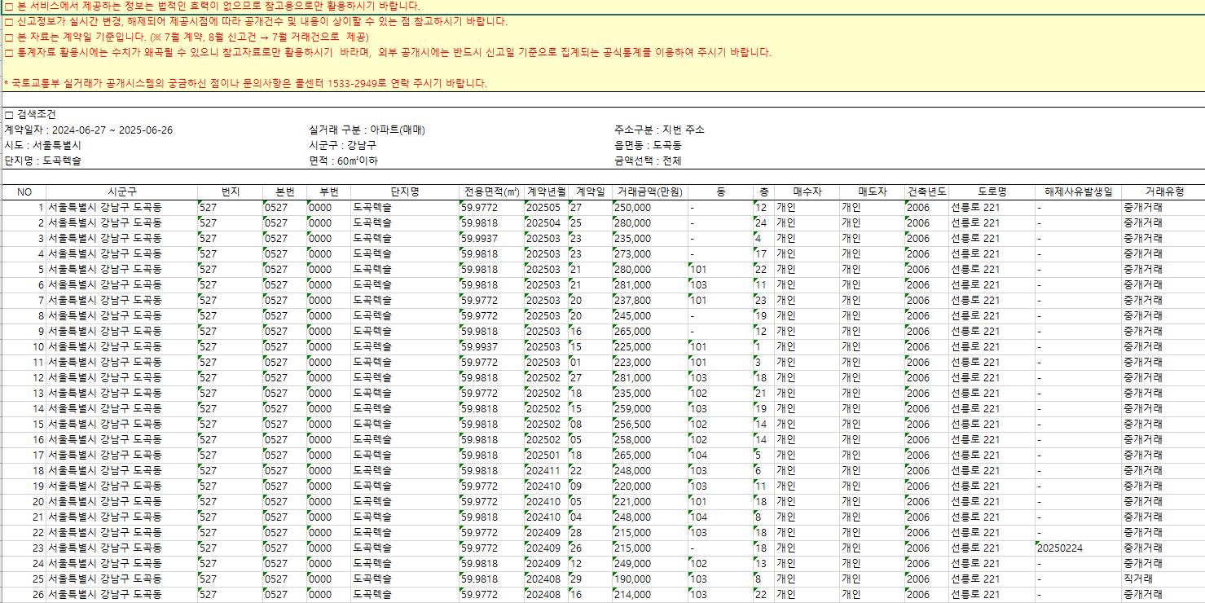Select the '시군구' column header in table

[122, 192]
